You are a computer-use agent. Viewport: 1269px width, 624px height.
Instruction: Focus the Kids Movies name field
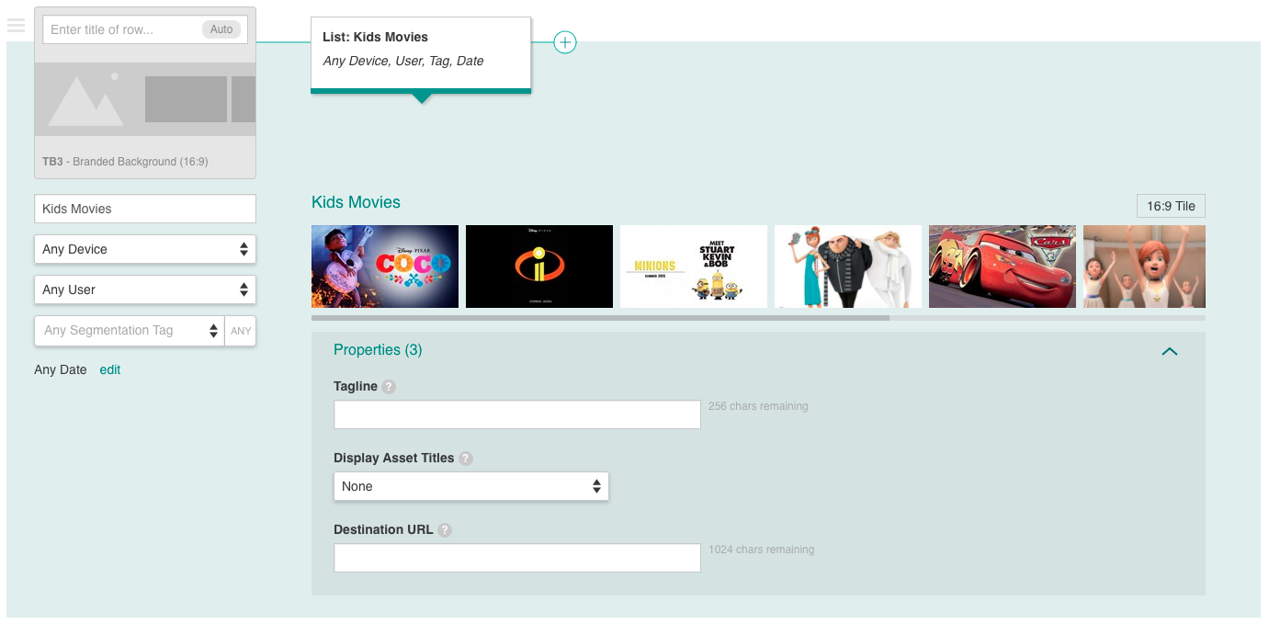coord(145,209)
